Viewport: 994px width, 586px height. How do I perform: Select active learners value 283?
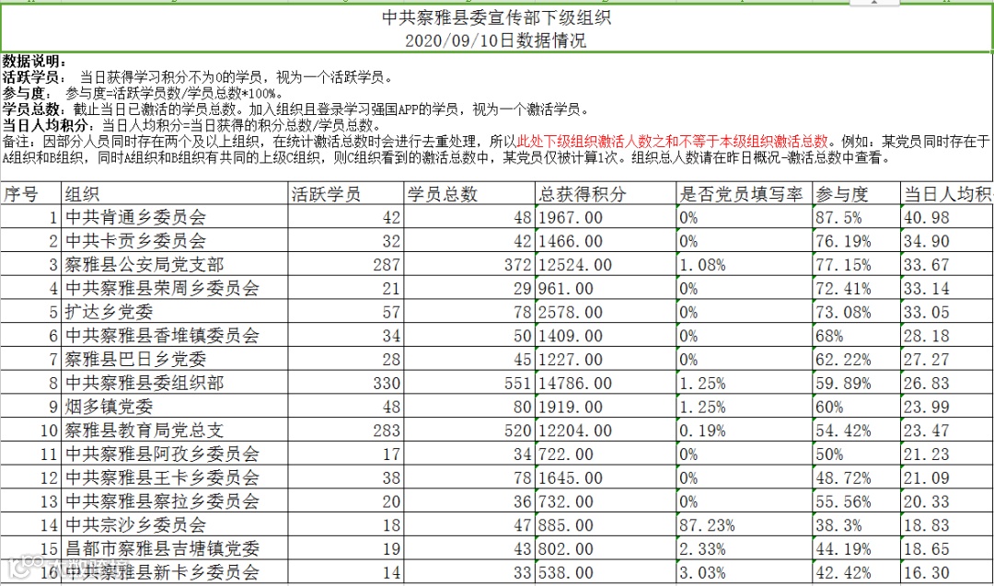pos(346,431)
